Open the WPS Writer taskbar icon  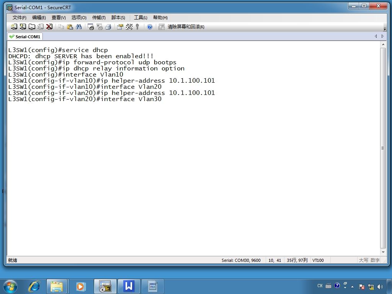[x=129, y=286]
